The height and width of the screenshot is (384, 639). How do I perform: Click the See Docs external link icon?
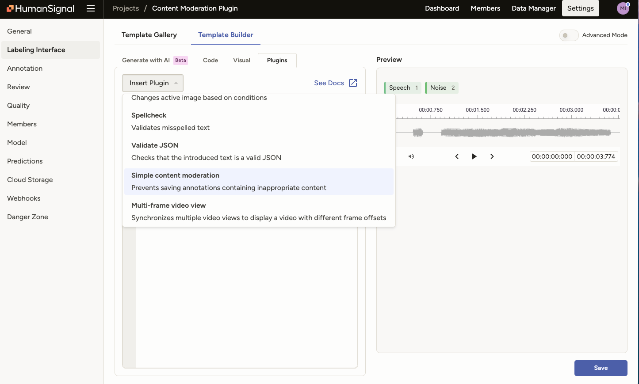point(353,83)
